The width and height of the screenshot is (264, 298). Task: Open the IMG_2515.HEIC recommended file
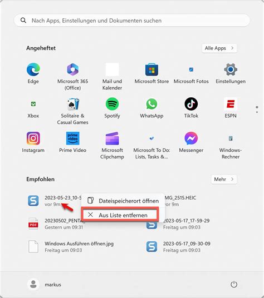click(x=180, y=201)
